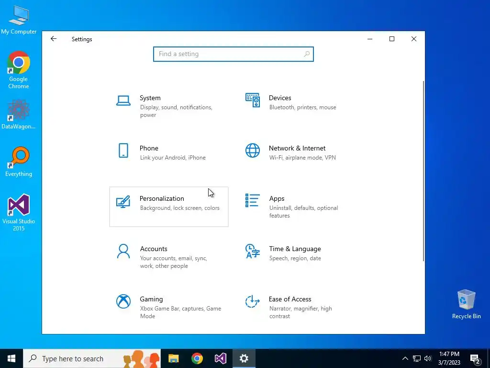Open the Time & Language icon

253,251
